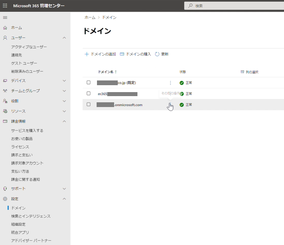Open 検索とインテリジェンス in sidebar
Viewport: 284px width, 245px height.
[x=31, y=216]
